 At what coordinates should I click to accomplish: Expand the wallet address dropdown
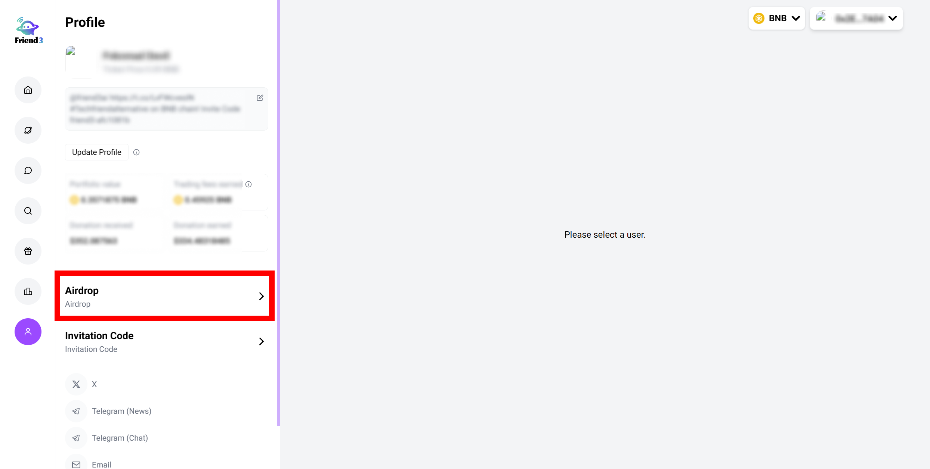(856, 18)
